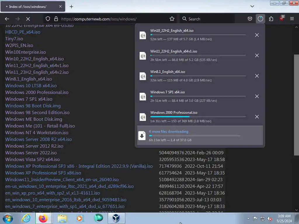The image size is (299, 224).
Task: Open en_win_xp_pro_x64_with_sp2 iso link
Action: [x=53, y=193]
